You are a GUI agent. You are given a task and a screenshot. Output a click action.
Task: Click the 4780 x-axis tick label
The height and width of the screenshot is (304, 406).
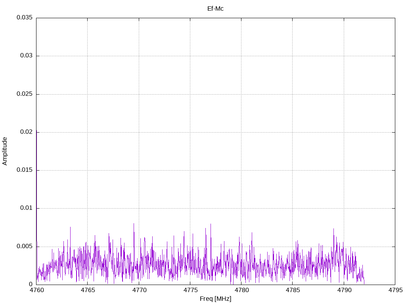(241, 290)
